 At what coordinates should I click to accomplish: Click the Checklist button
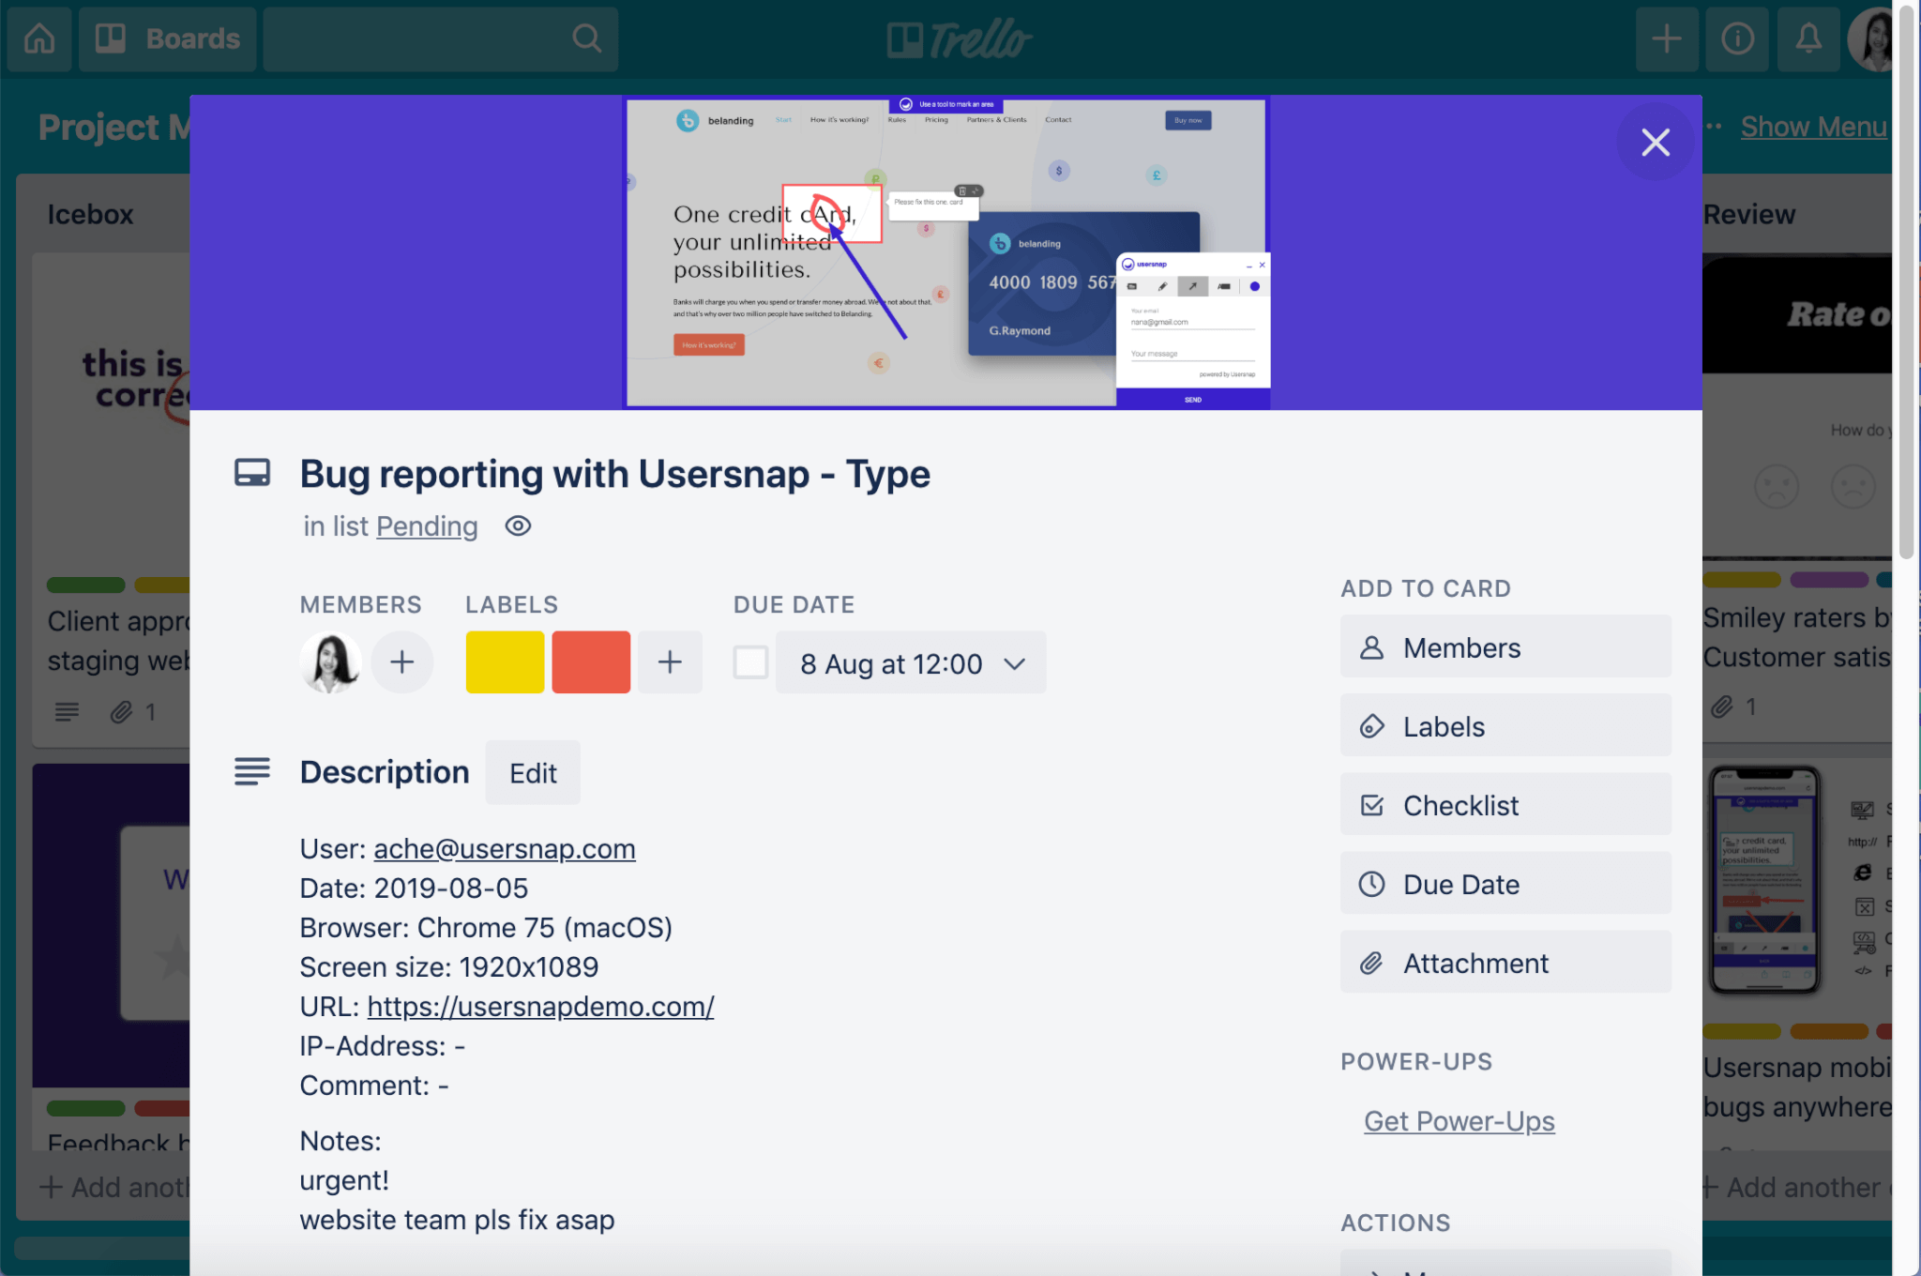[1505, 805]
